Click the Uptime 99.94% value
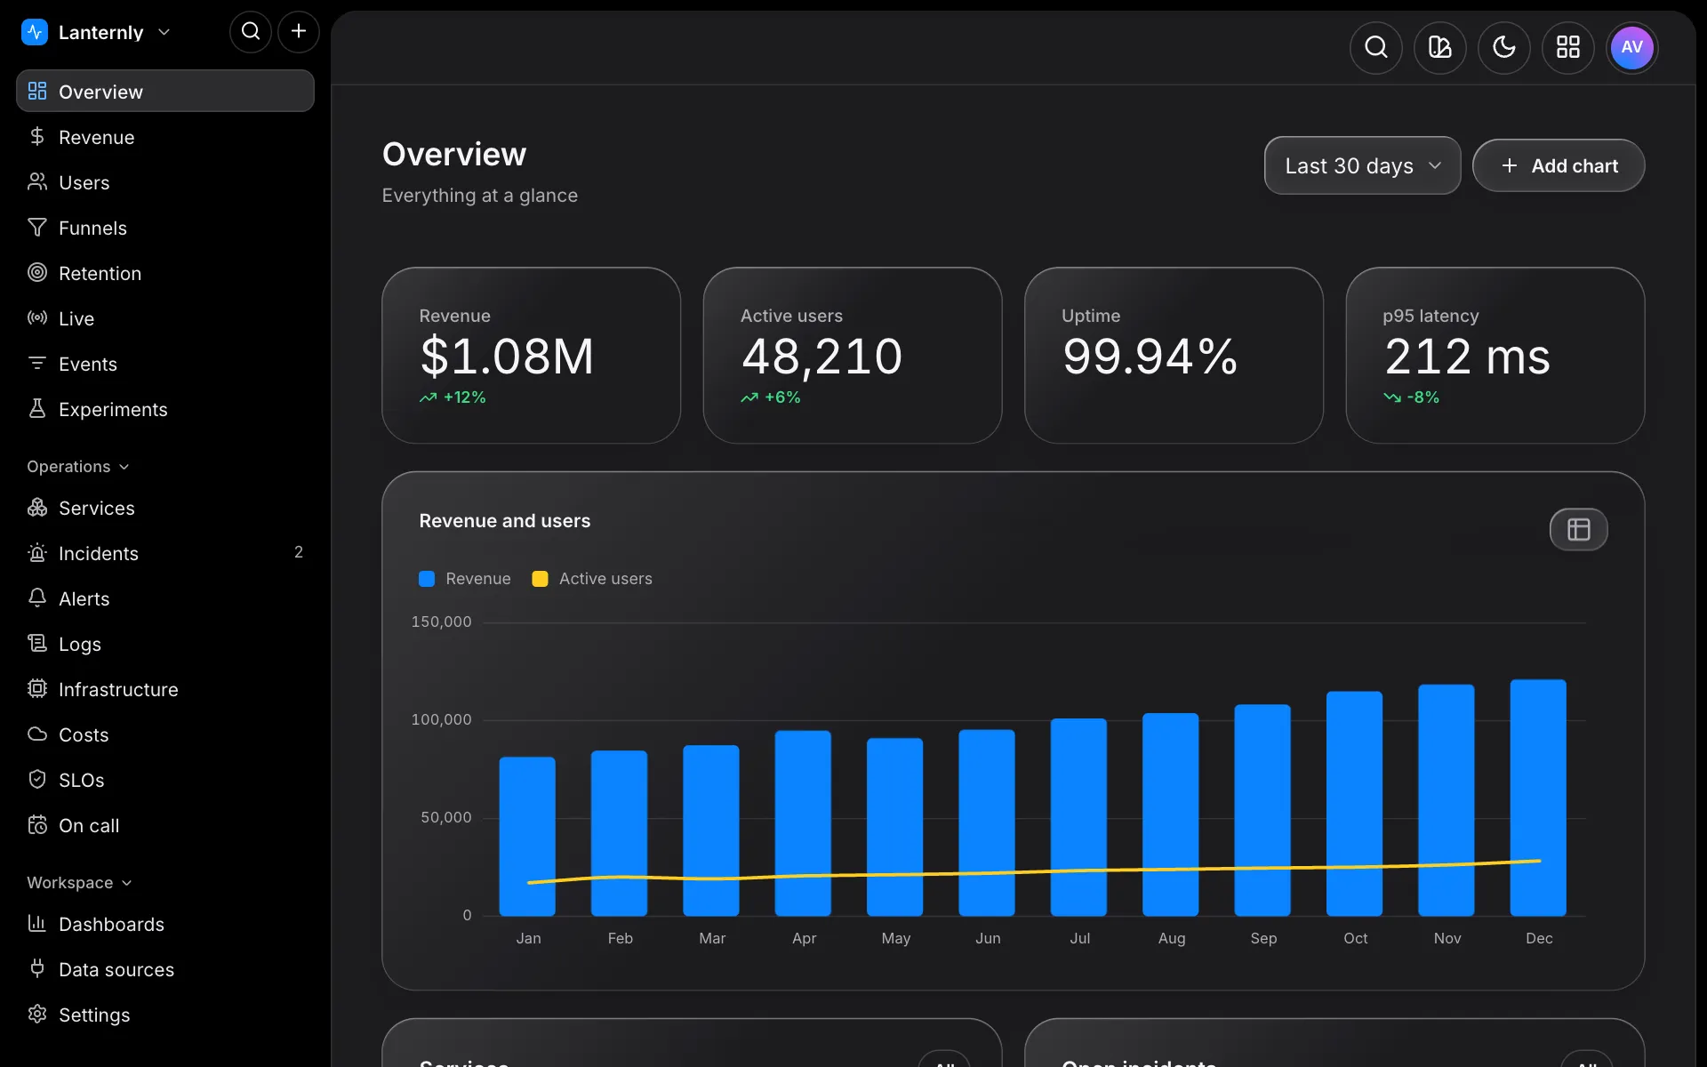1707x1067 pixels. coord(1150,357)
